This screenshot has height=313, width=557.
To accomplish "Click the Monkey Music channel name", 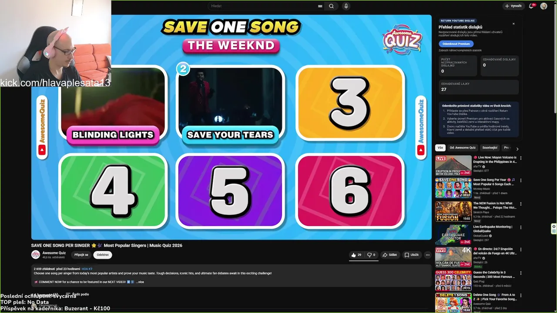I will (x=482, y=189).
